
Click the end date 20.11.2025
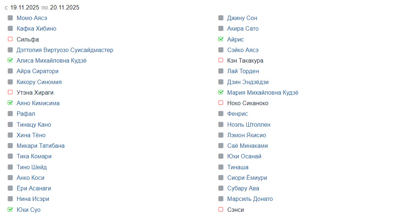[x=65, y=7]
